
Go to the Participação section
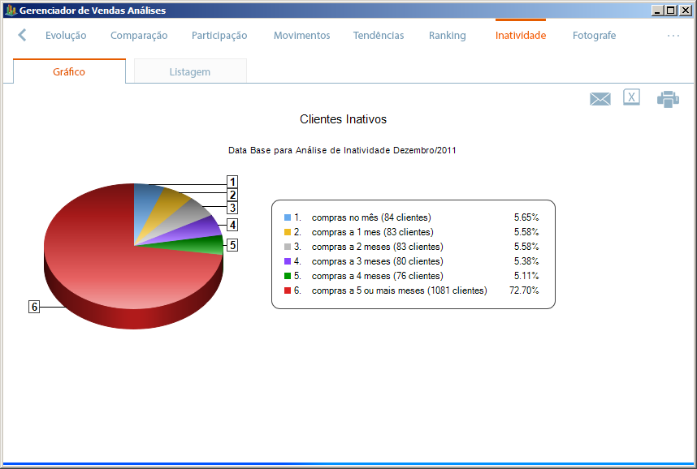pyautogui.click(x=219, y=36)
